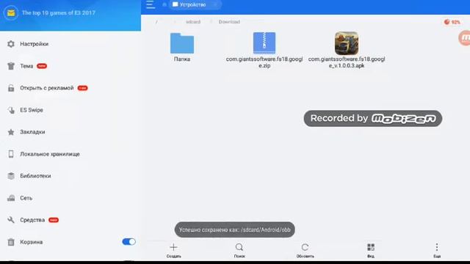
Task: Click the new badge next to Тема
Action: point(42,66)
